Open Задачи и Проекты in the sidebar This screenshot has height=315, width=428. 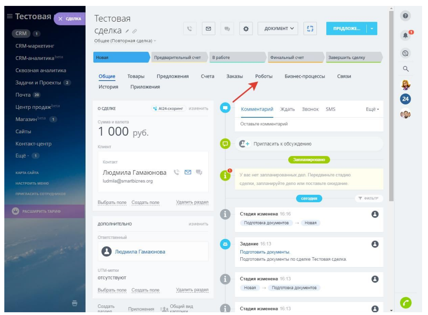[x=38, y=82]
